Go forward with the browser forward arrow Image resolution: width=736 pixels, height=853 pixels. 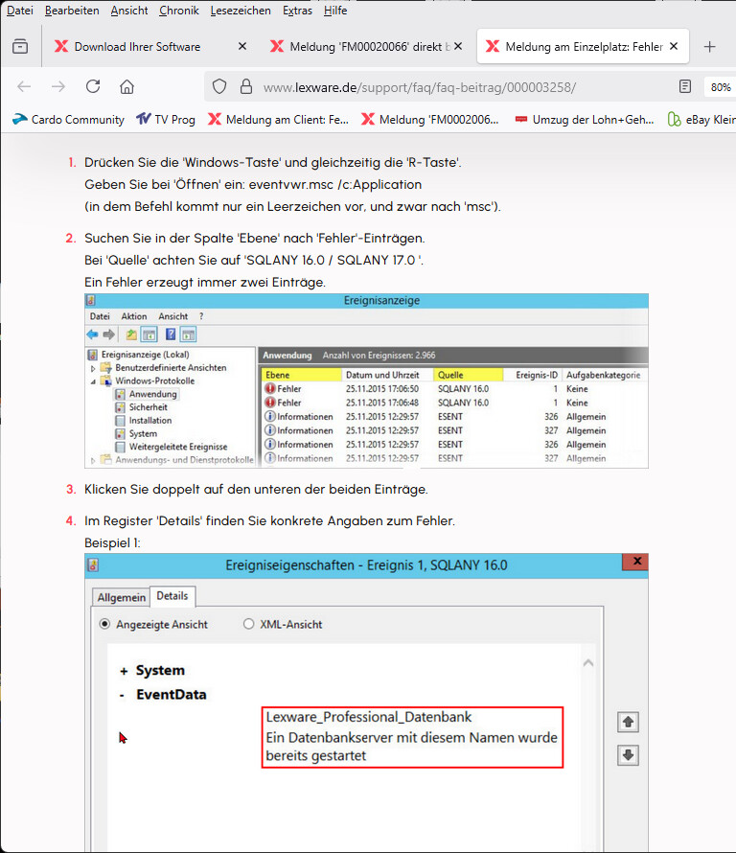[x=58, y=86]
